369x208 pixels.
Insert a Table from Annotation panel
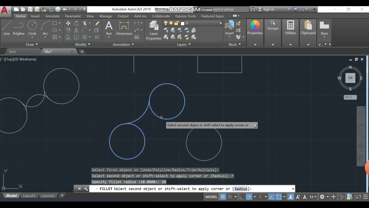coord(137,37)
